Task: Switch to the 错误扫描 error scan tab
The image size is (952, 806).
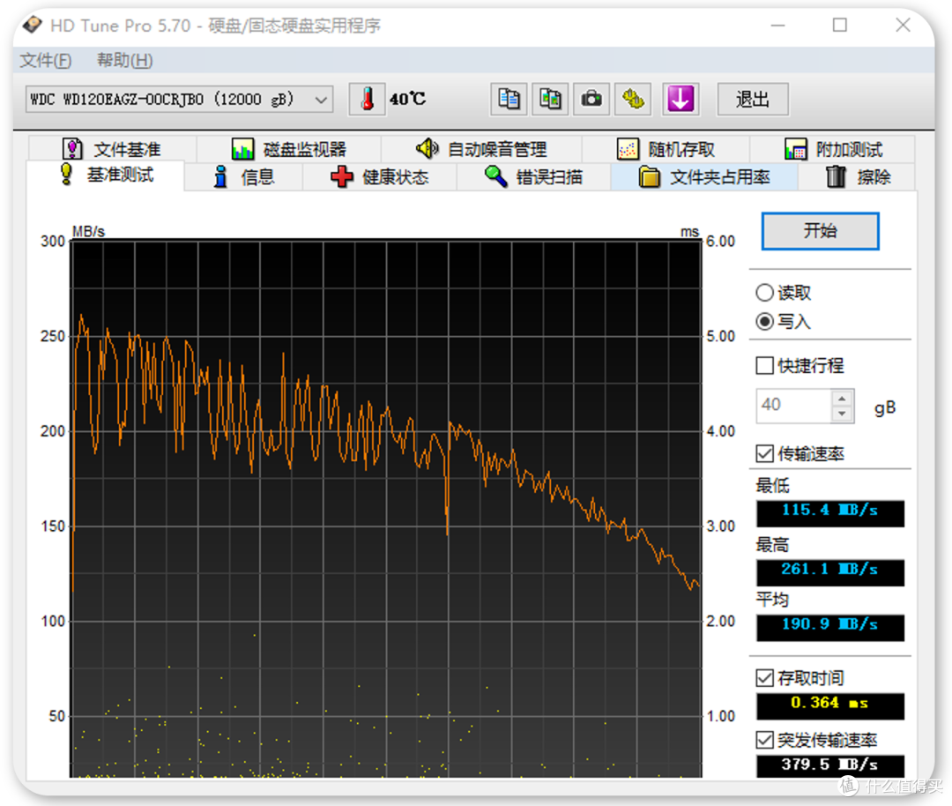Action: [533, 177]
